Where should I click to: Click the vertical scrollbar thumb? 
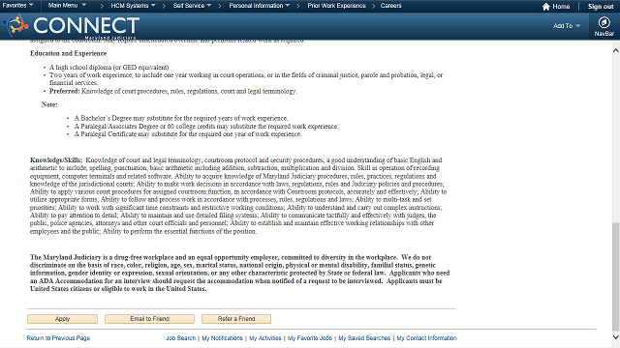click(x=616, y=276)
